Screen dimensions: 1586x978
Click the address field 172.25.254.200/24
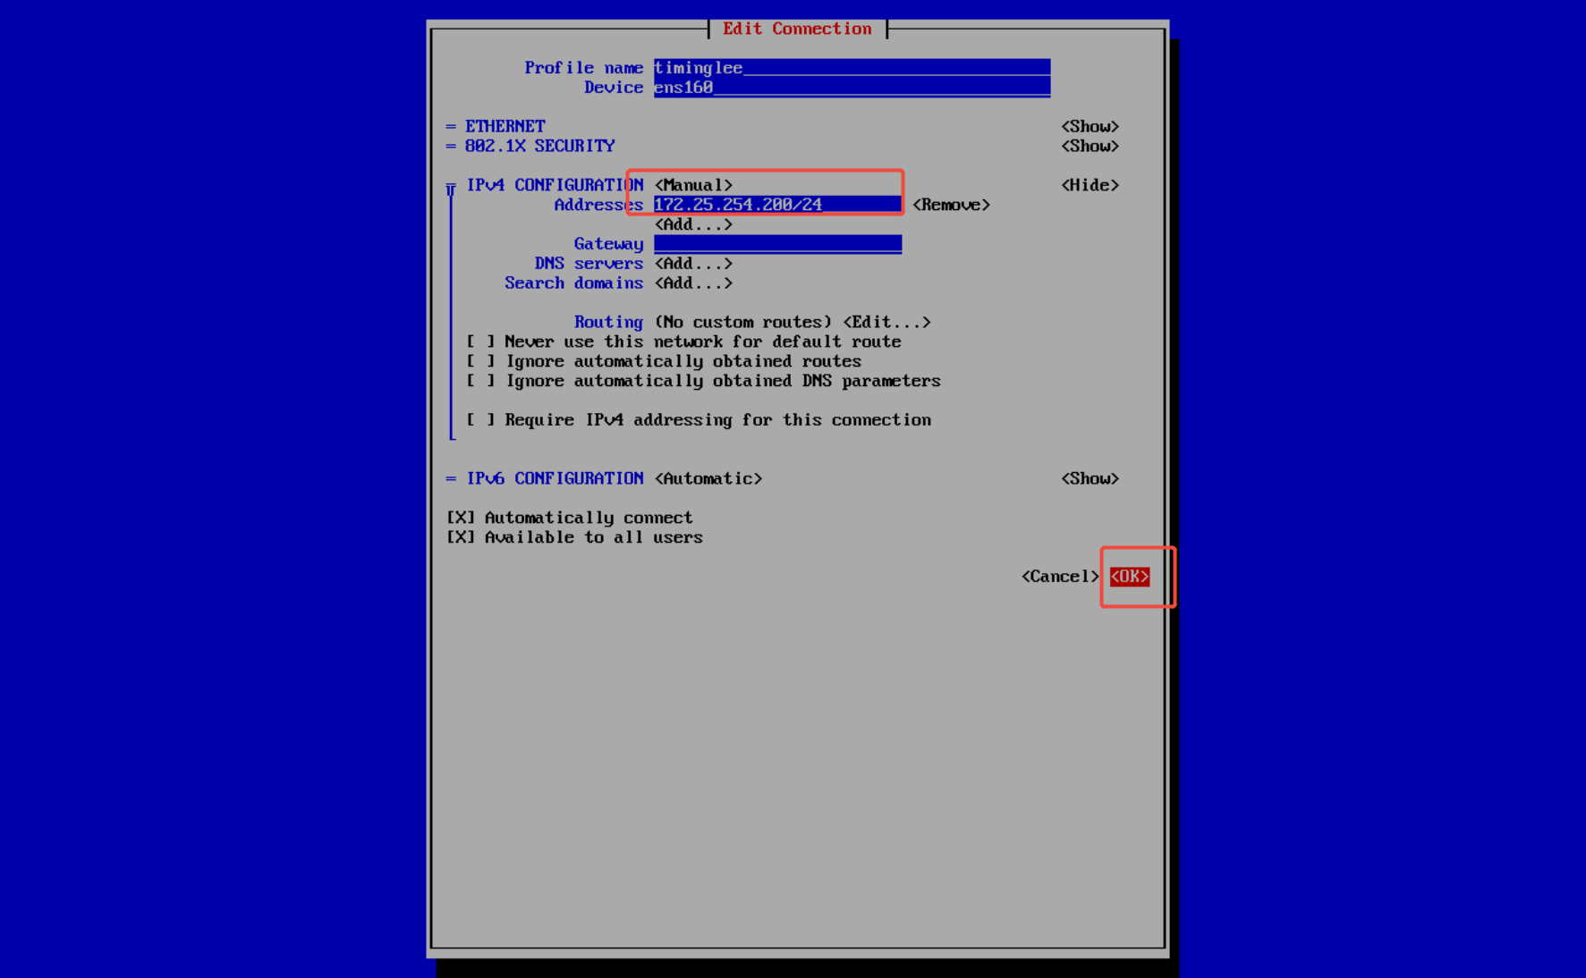point(777,205)
